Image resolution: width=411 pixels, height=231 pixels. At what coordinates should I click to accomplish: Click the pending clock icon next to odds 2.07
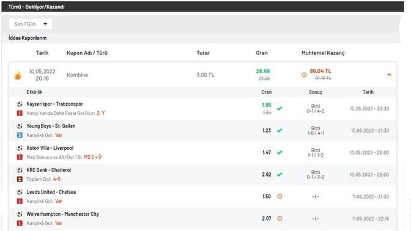click(280, 218)
